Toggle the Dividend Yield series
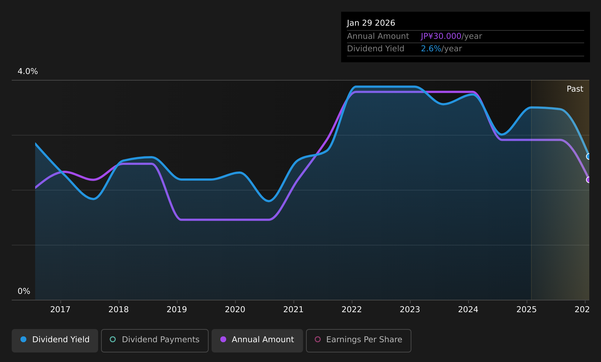Image resolution: width=601 pixels, height=362 pixels. [55, 340]
